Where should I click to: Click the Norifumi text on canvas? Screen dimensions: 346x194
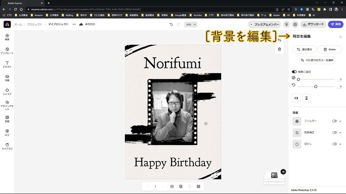coord(172,63)
